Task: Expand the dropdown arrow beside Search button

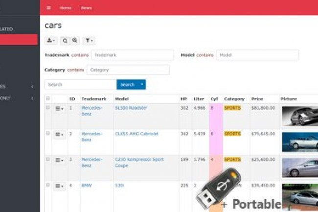Action: pyautogui.click(x=142, y=85)
